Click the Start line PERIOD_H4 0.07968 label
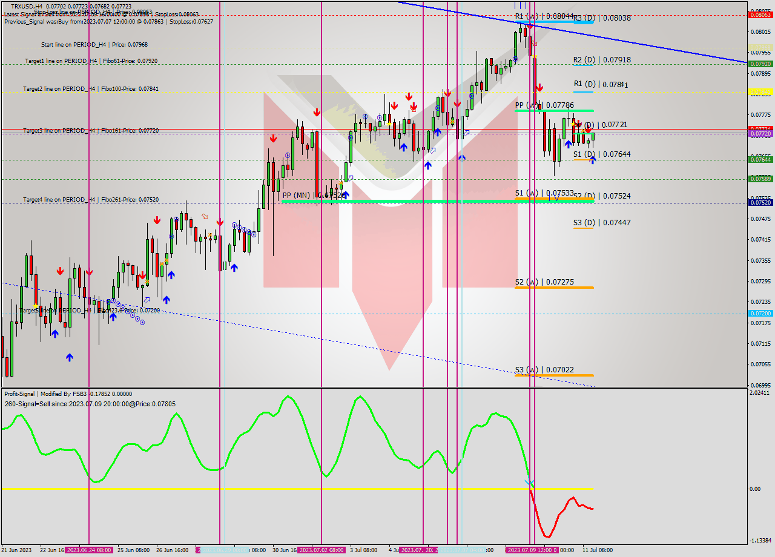Image resolution: width=775 pixels, height=557 pixels. point(94,45)
